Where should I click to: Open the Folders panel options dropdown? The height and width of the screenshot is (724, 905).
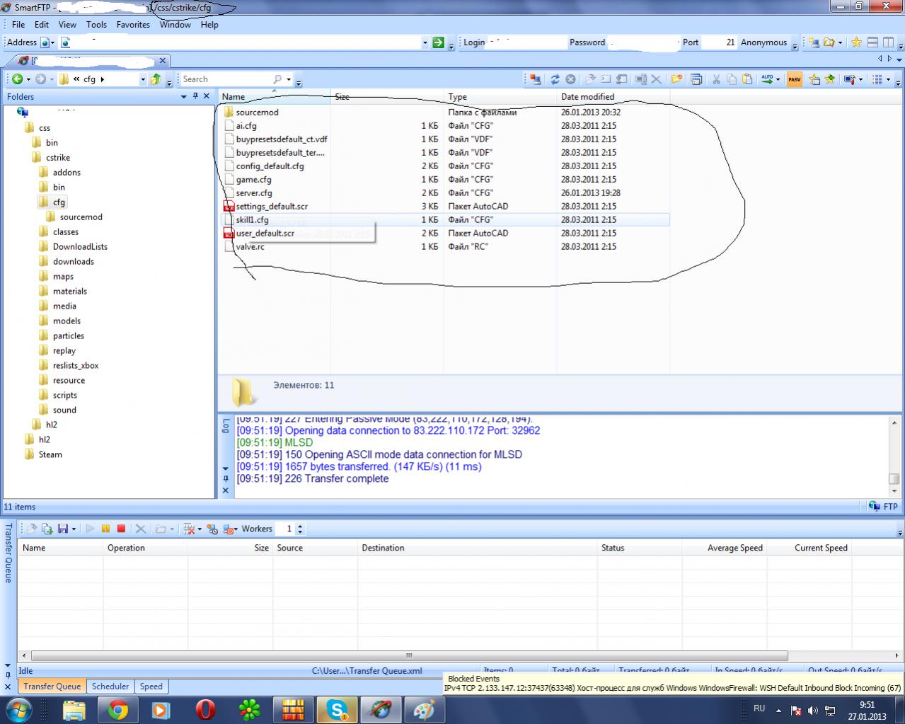point(184,96)
